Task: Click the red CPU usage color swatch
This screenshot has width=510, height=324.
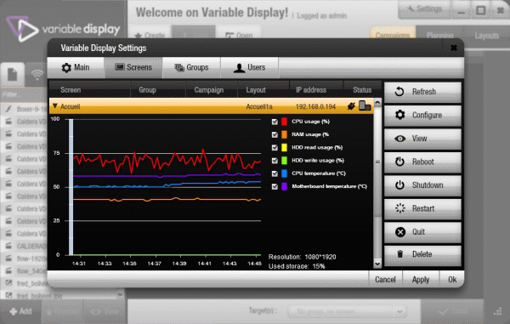Action: point(284,122)
